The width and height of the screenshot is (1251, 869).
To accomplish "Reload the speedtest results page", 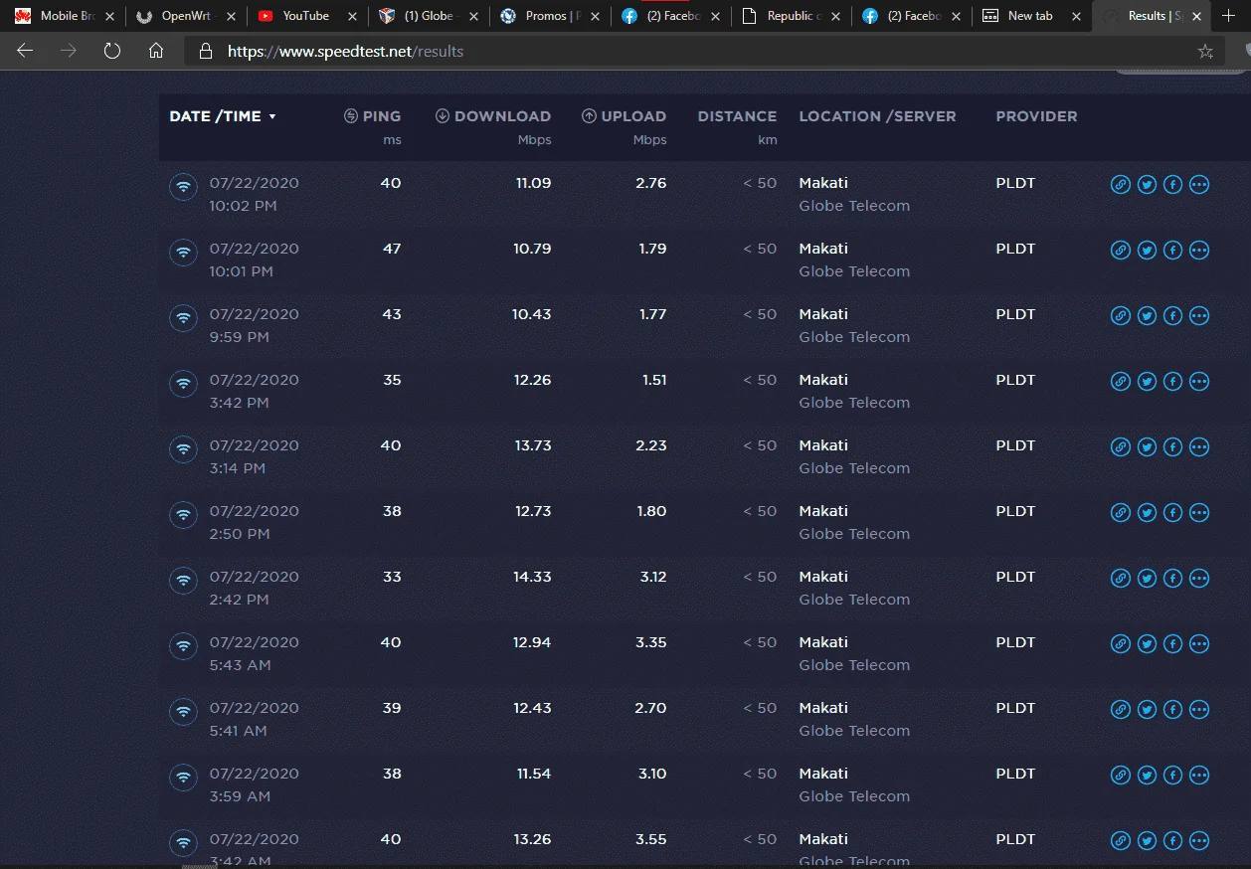I will point(112,52).
